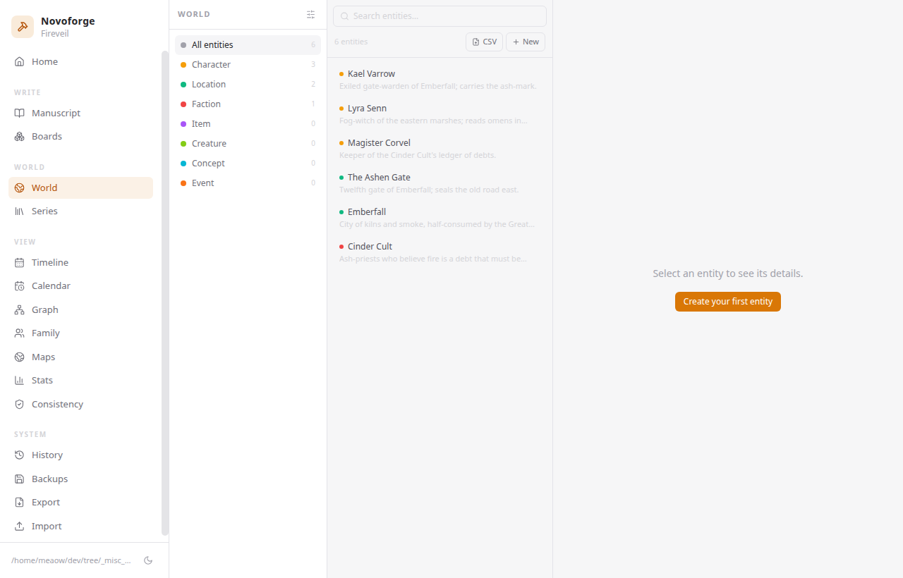Click the History clock icon
Screen dimensions: 903x578
pos(19,455)
